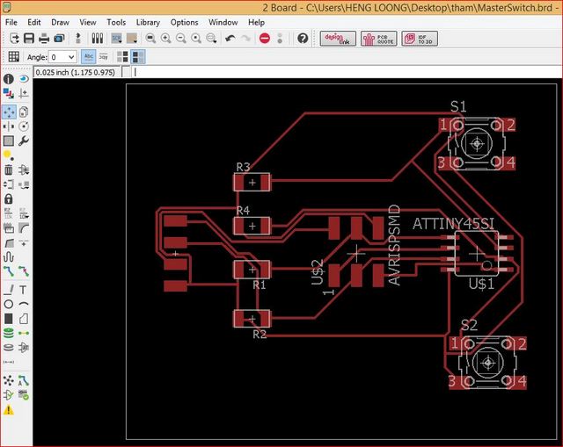Select the Signal airwire tool

click(24, 333)
